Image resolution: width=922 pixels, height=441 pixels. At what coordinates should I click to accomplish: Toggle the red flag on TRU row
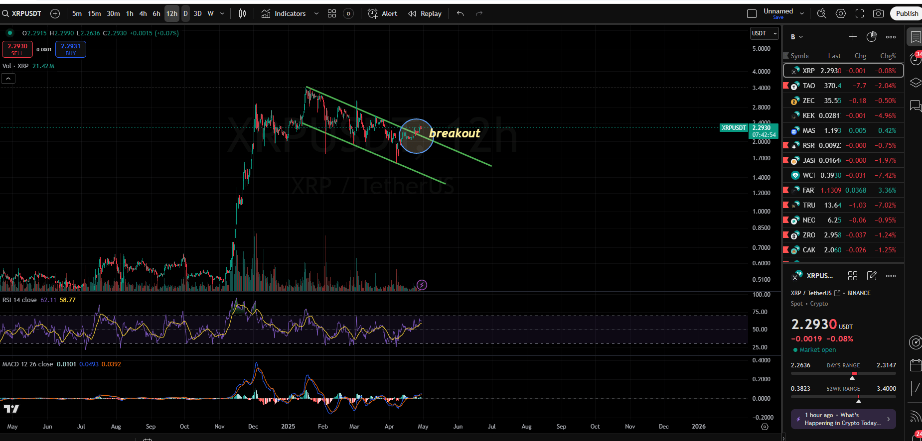pos(786,205)
